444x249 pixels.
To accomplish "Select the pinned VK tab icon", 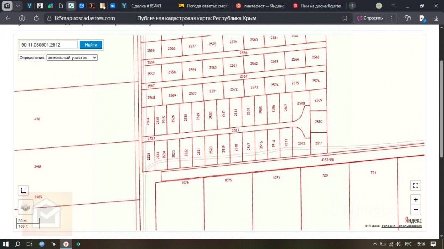I will (112, 6).
